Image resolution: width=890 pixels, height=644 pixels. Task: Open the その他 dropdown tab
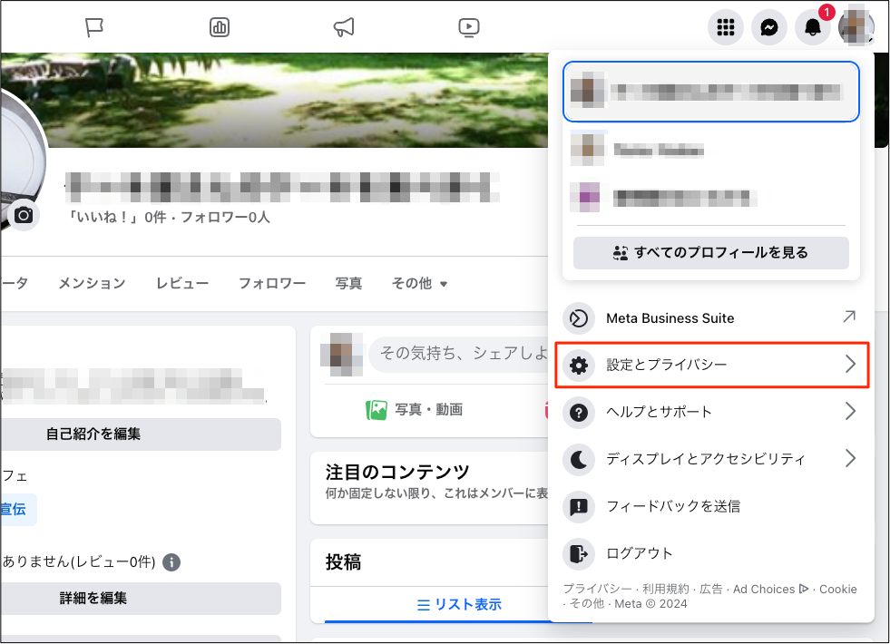tap(419, 283)
